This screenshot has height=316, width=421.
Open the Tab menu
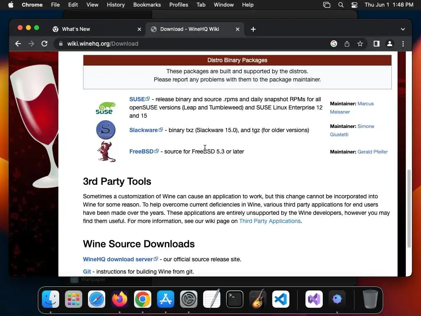point(201,5)
